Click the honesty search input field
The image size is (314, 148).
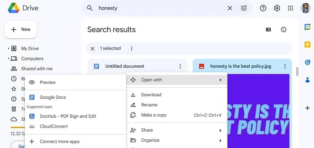(161, 8)
